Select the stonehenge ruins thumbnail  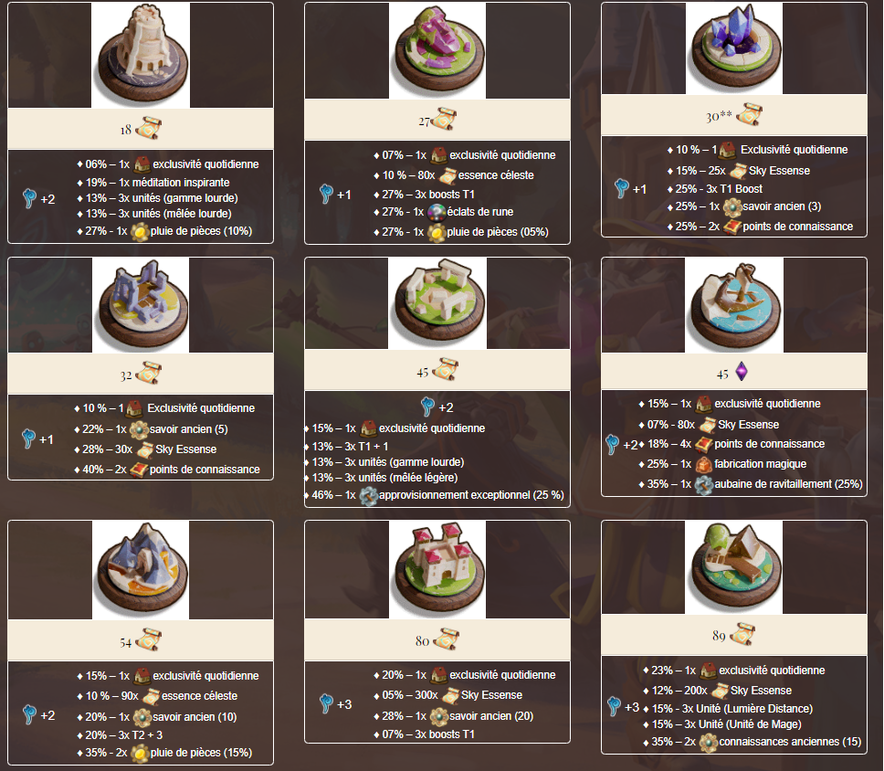coord(437,303)
